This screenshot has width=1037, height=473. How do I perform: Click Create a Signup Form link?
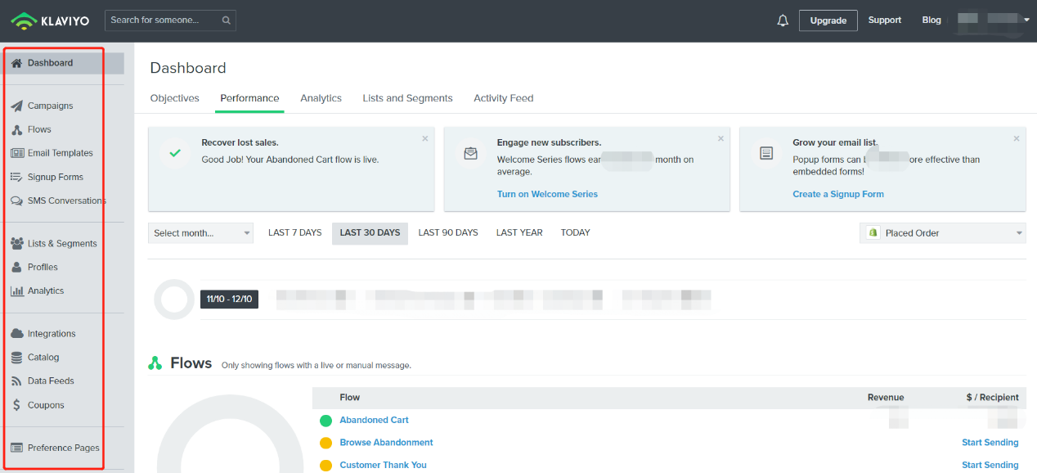[x=838, y=195]
